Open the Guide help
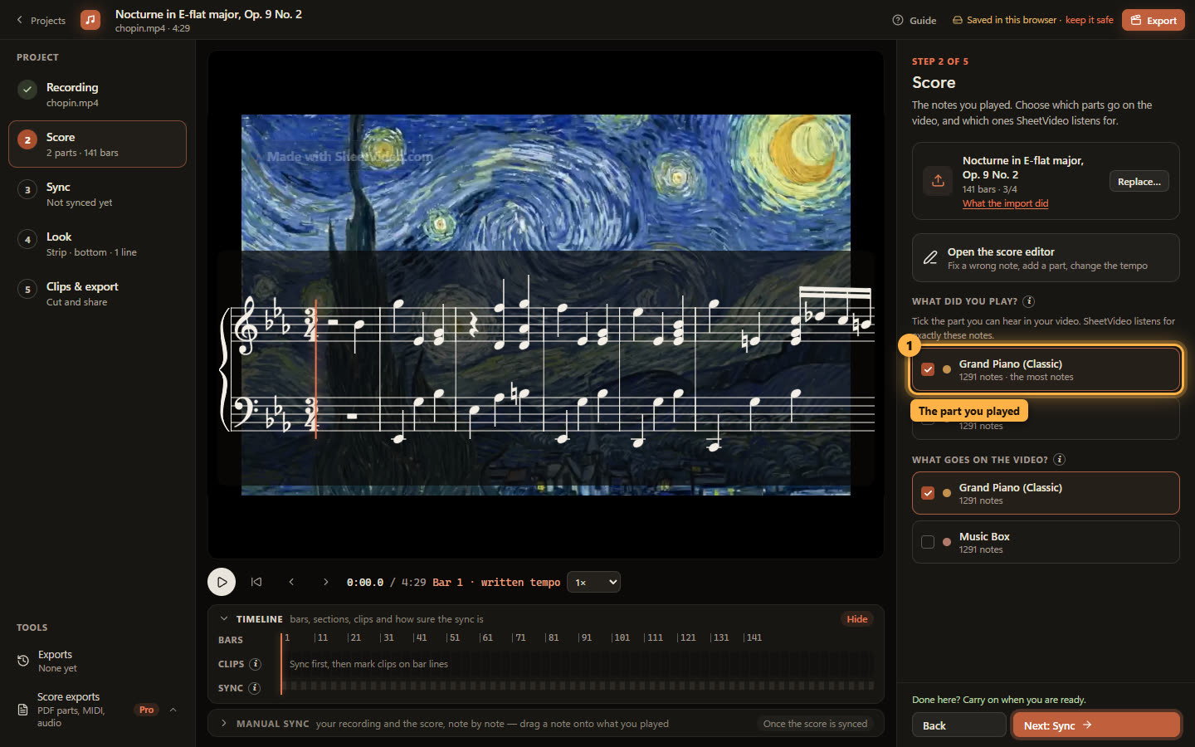 tap(914, 20)
